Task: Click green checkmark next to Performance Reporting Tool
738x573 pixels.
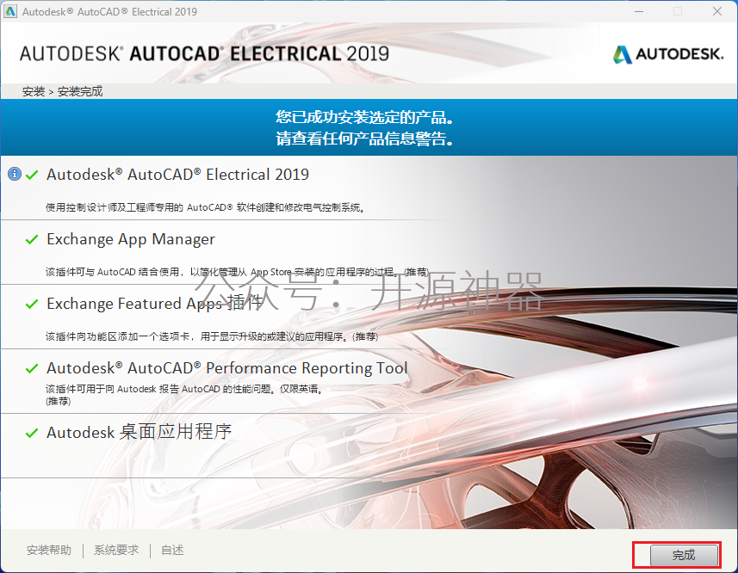Action: (x=32, y=368)
